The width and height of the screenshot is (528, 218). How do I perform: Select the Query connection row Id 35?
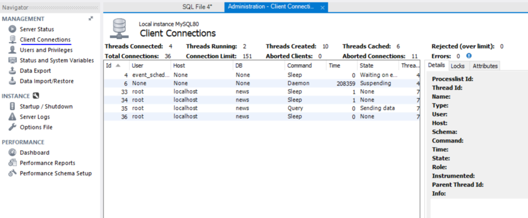[262, 108]
